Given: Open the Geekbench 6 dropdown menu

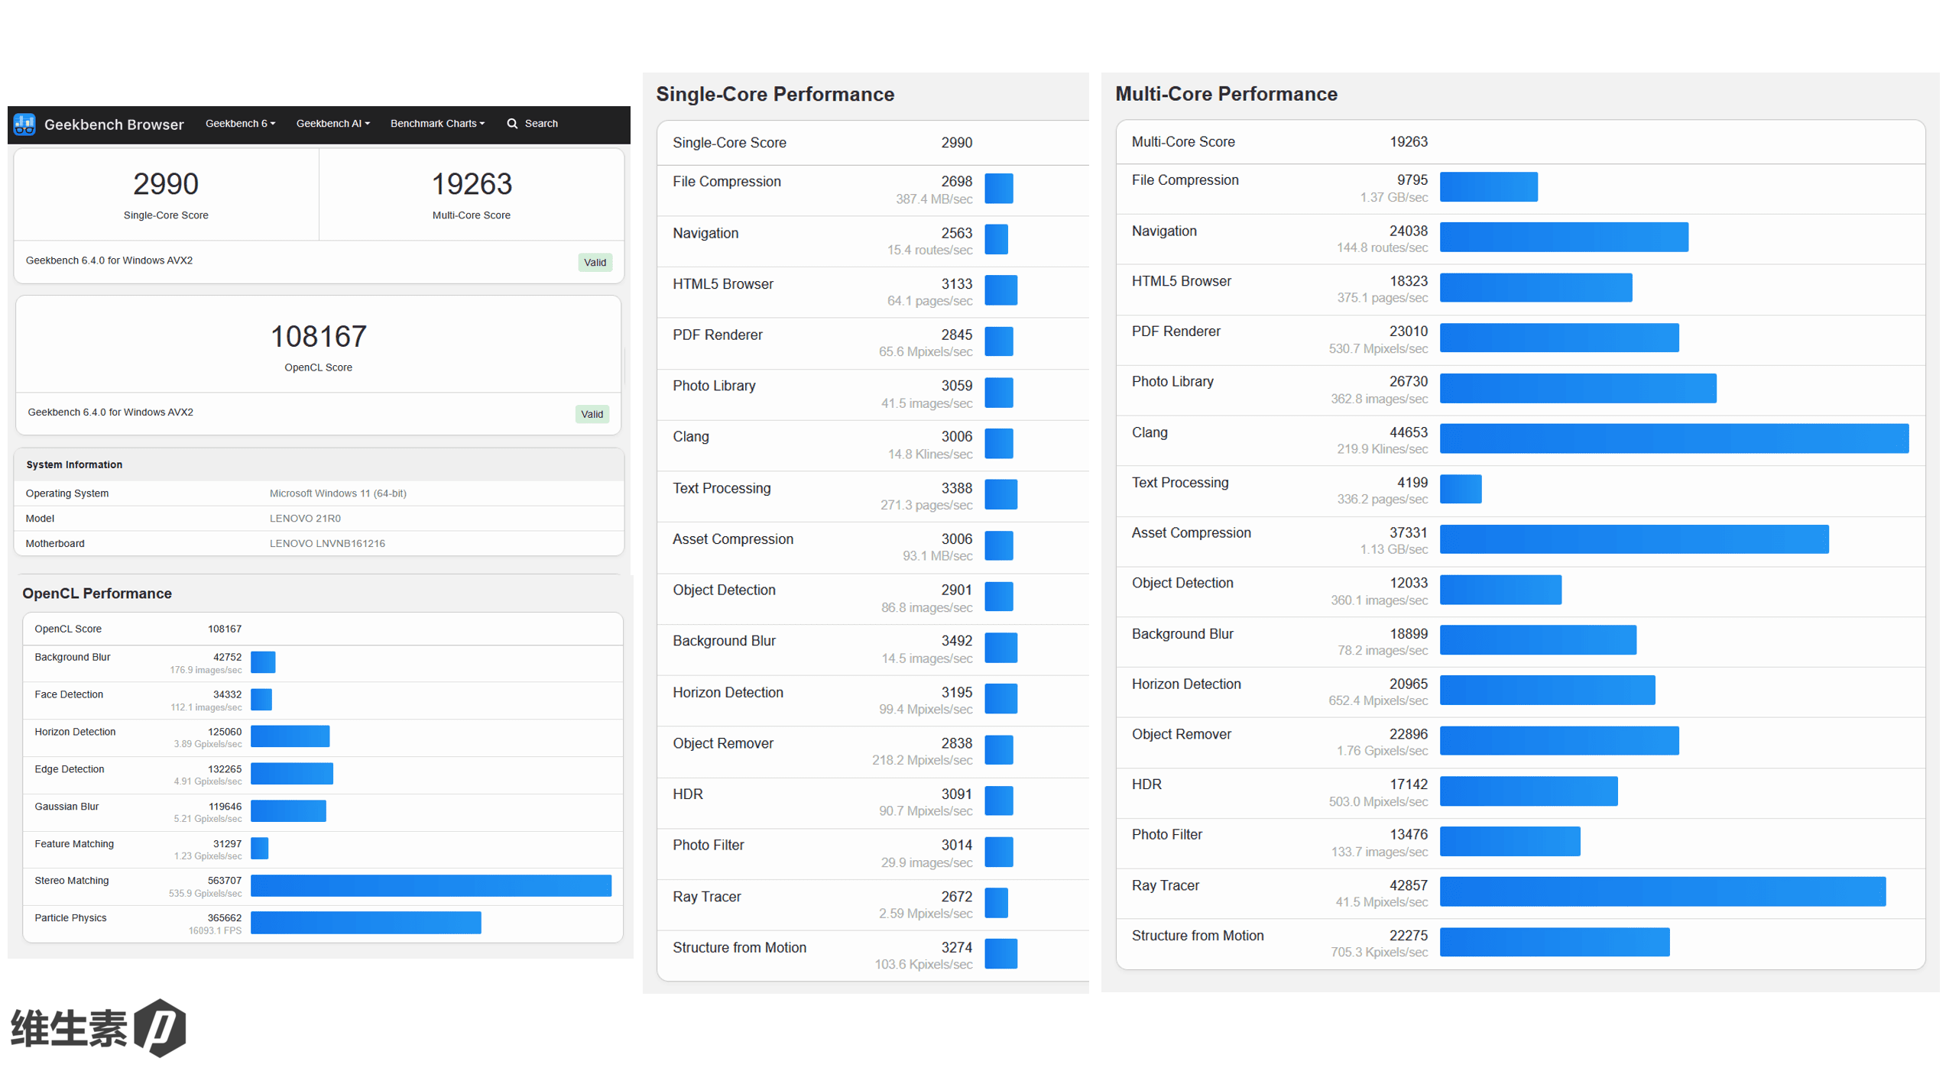Looking at the screenshot, I should [240, 124].
